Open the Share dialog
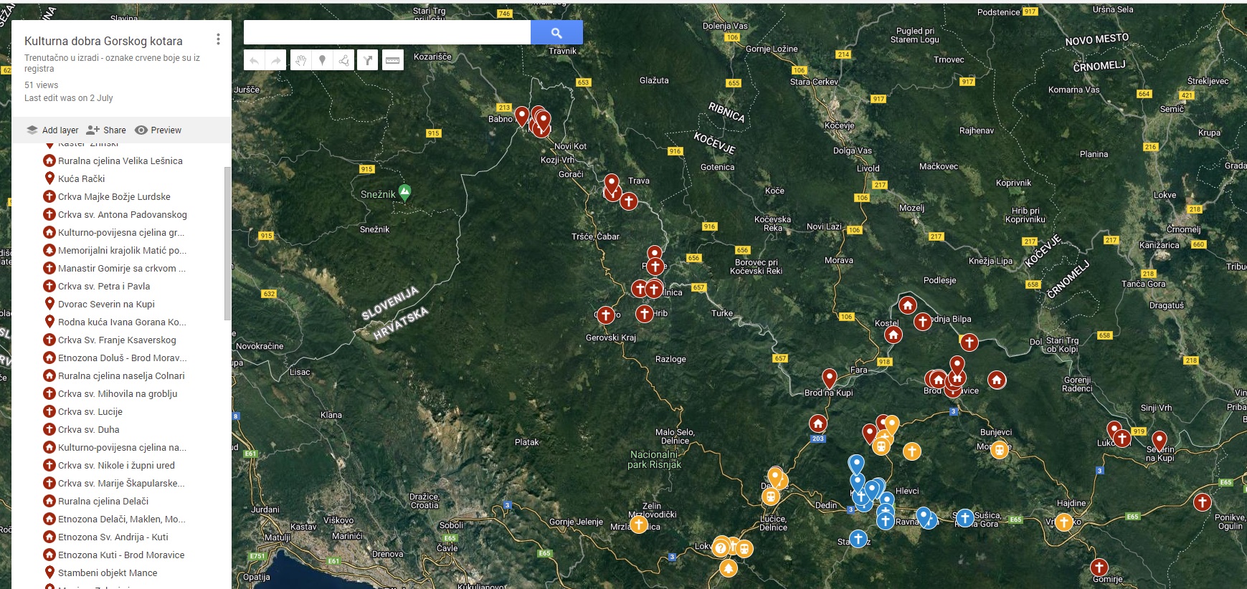 106,130
